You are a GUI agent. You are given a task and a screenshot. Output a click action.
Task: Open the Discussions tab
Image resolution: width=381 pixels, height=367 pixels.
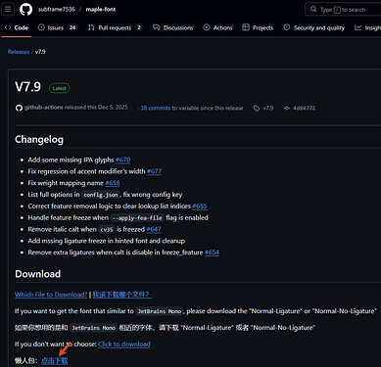pyautogui.click(x=173, y=27)
